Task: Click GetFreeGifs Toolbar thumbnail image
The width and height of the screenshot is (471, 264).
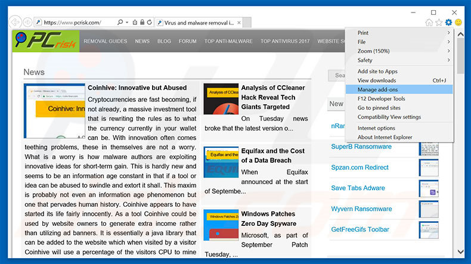Action: click(x=429, y=230)
